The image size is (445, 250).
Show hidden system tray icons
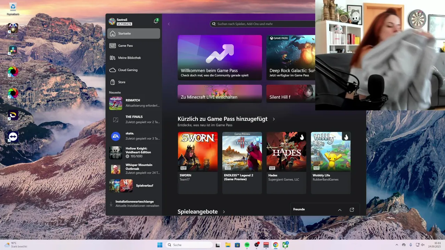397,245
